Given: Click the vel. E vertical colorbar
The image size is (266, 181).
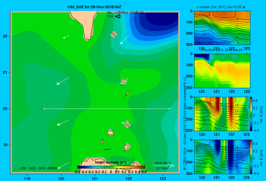Looking at the screenshot, I should point(251,157).
